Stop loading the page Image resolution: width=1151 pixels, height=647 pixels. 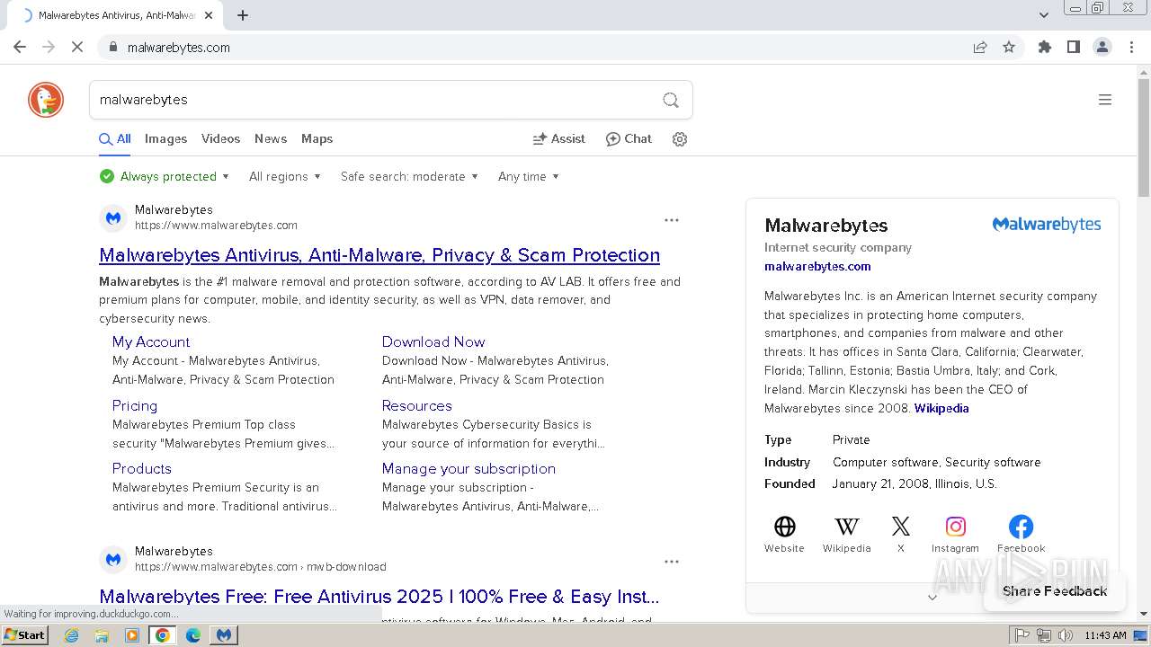pyautogui.click(x=77, y=47)
